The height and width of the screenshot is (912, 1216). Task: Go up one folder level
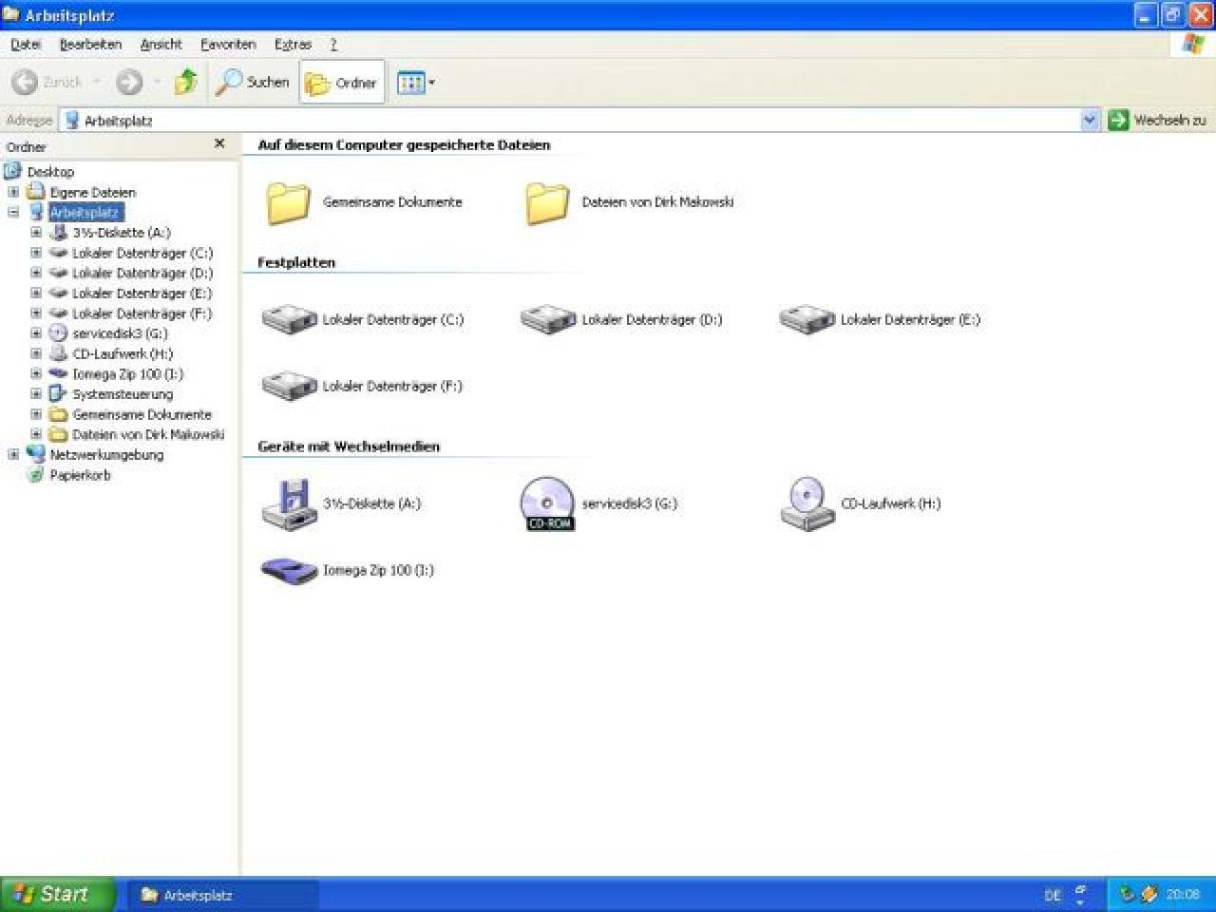tap(186, 83)
